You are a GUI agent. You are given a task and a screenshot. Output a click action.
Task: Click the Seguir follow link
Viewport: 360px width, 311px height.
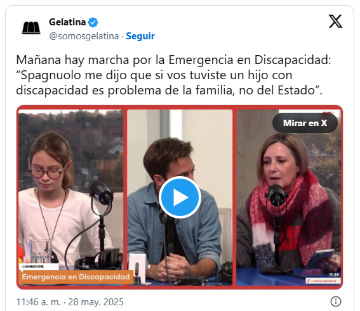pos(140,36)
